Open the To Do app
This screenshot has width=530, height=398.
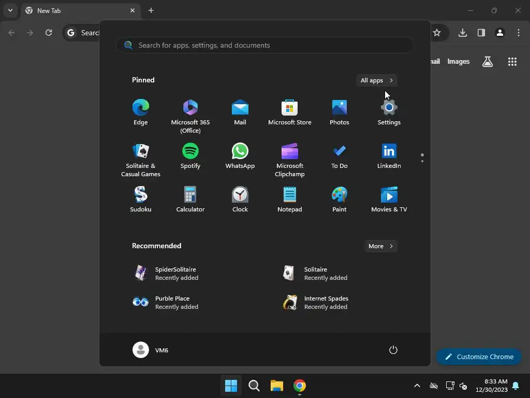click(x=340, y=157)
